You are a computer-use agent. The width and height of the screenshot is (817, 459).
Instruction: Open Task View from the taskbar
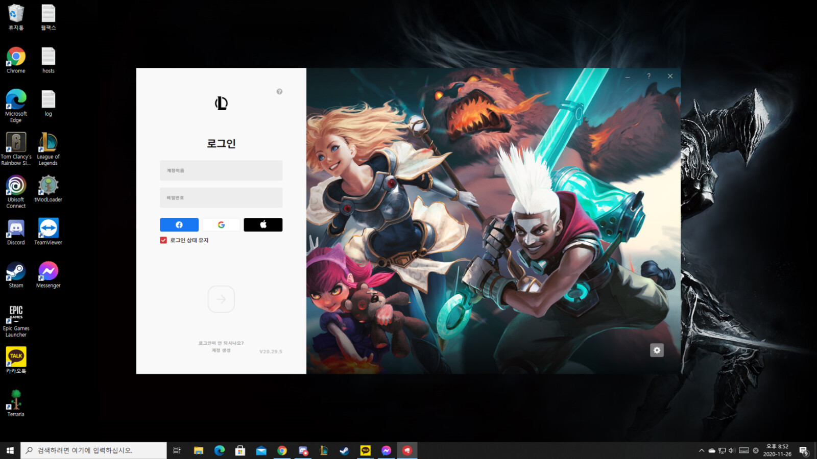[x=177, y=450]
